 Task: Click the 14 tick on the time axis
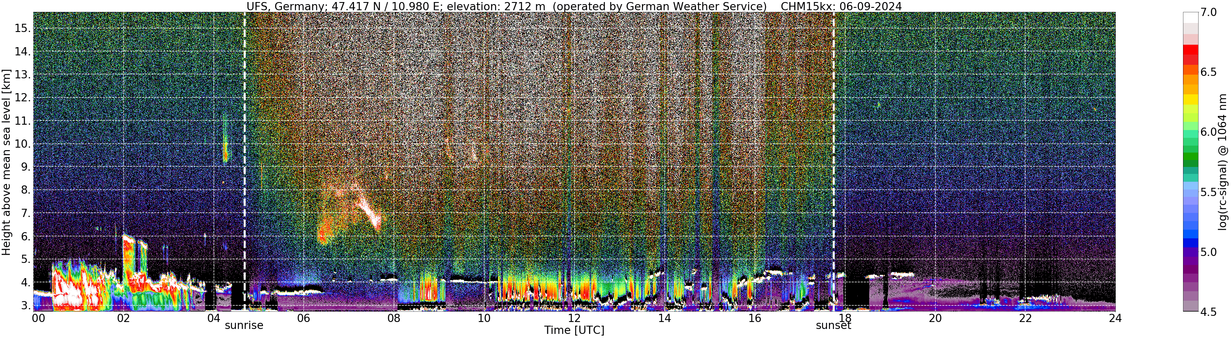click(664, 318)
